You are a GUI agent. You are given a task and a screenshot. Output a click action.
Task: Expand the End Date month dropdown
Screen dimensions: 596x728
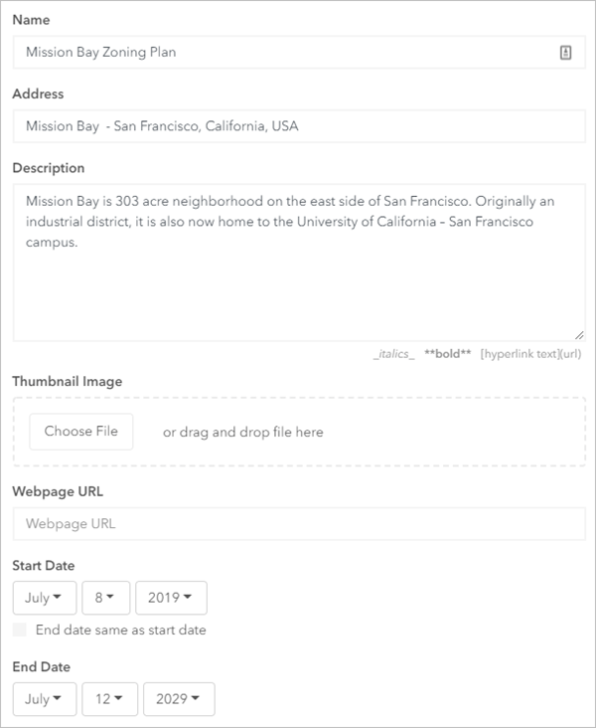[x=44, y=699]
